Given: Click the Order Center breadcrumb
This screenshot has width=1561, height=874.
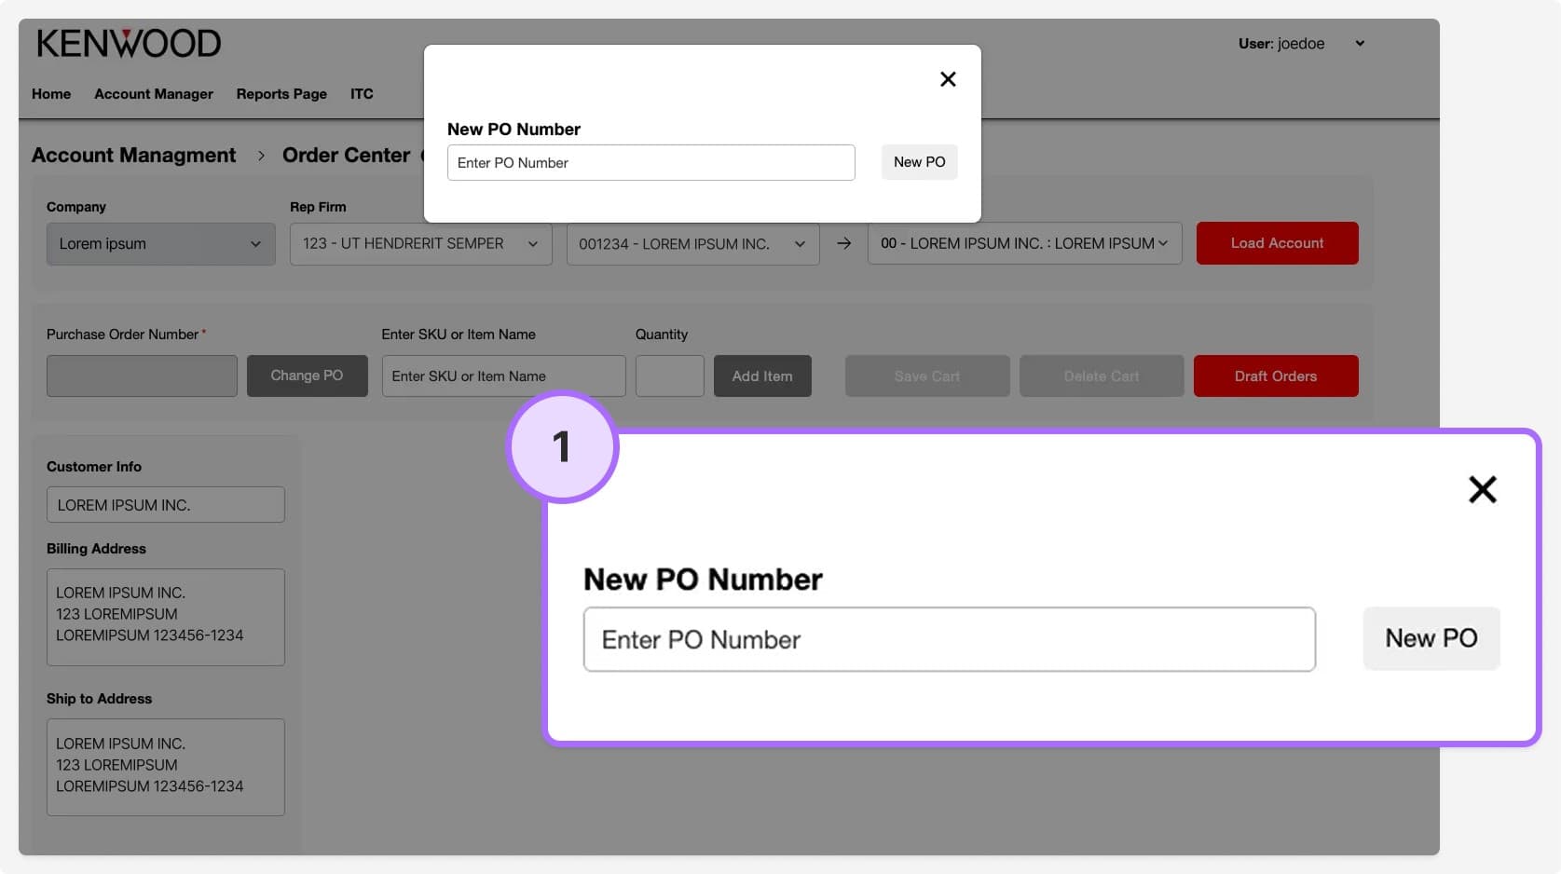Looking at the screenshot, I should click(x=347, y=156).
